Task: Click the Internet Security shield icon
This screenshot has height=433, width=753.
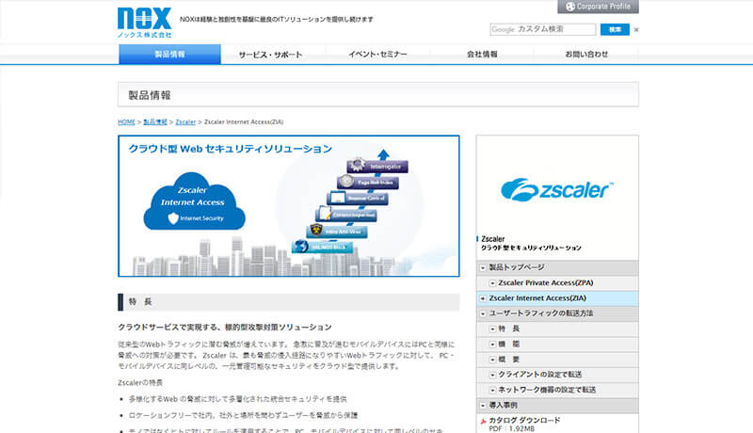Action: pyautogui.click(x=173, y=218)
